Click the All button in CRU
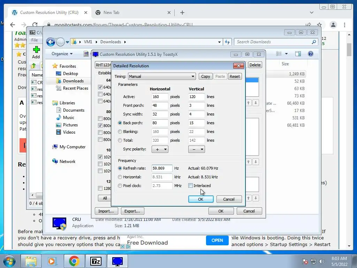The image size is (357, 268). click(105, 198)
